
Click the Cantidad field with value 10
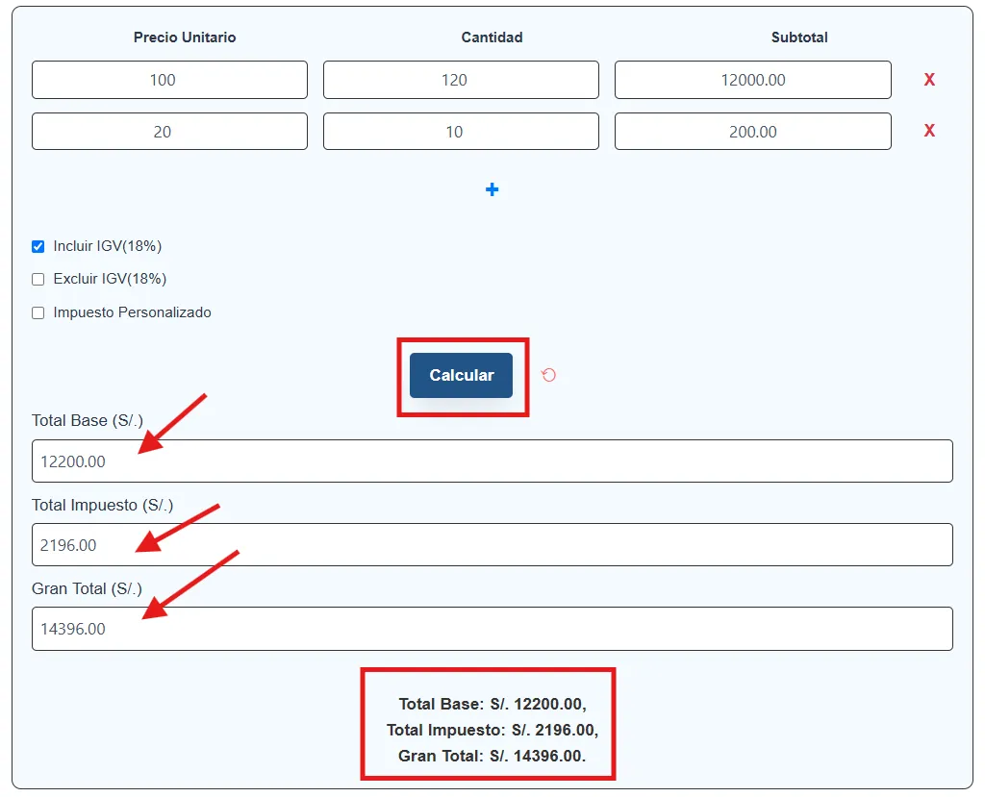(461, 132)
